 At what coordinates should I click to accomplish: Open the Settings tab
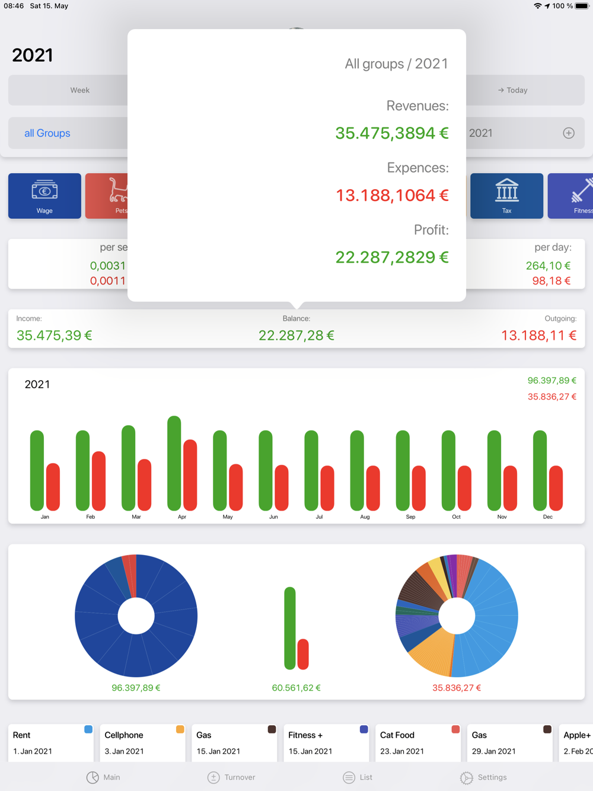[x=483, y=777]
